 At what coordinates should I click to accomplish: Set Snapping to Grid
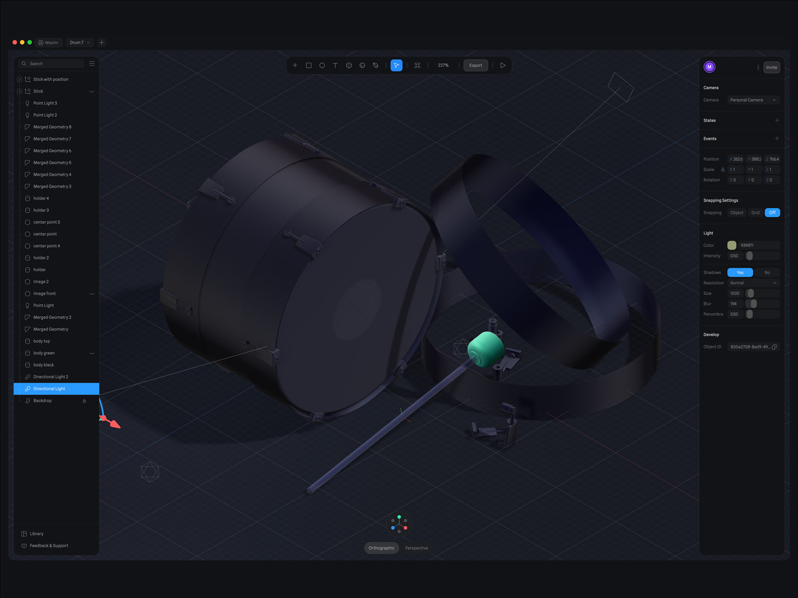point(755,212)
